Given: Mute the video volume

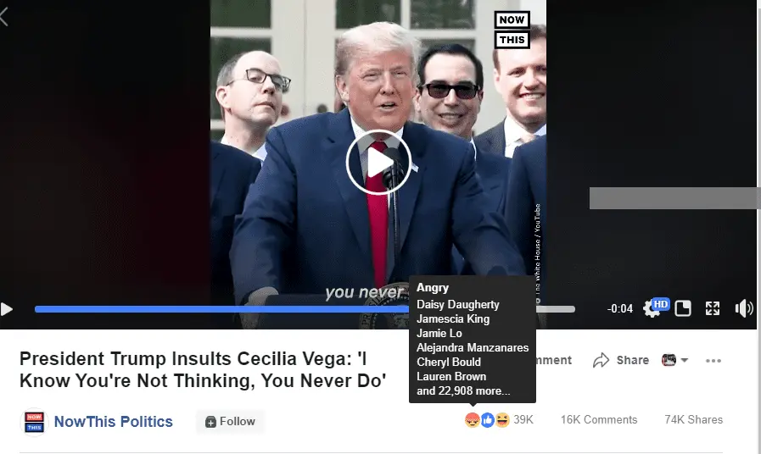Looking at the screenshot, I should [743, 308].
